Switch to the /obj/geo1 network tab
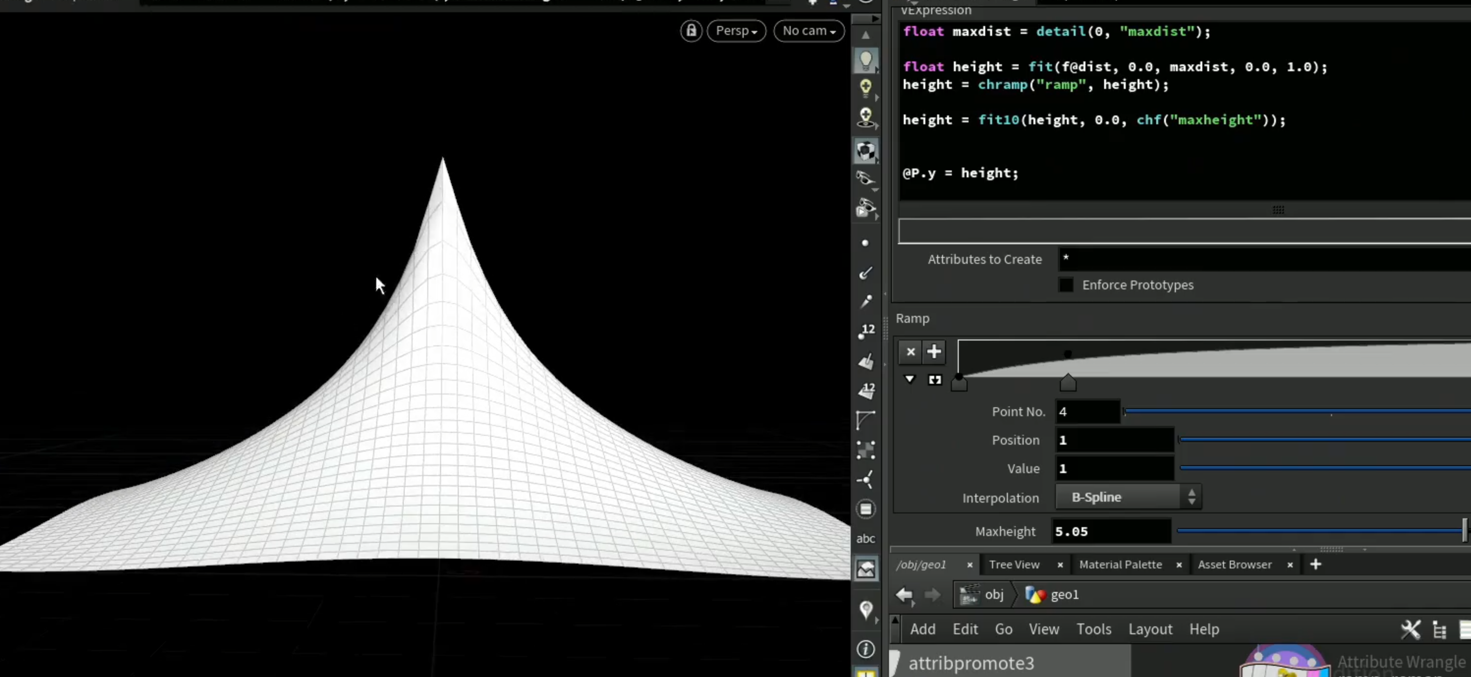Image resolution: width=1471 pixels, height=677 pixels. [921, 564]
